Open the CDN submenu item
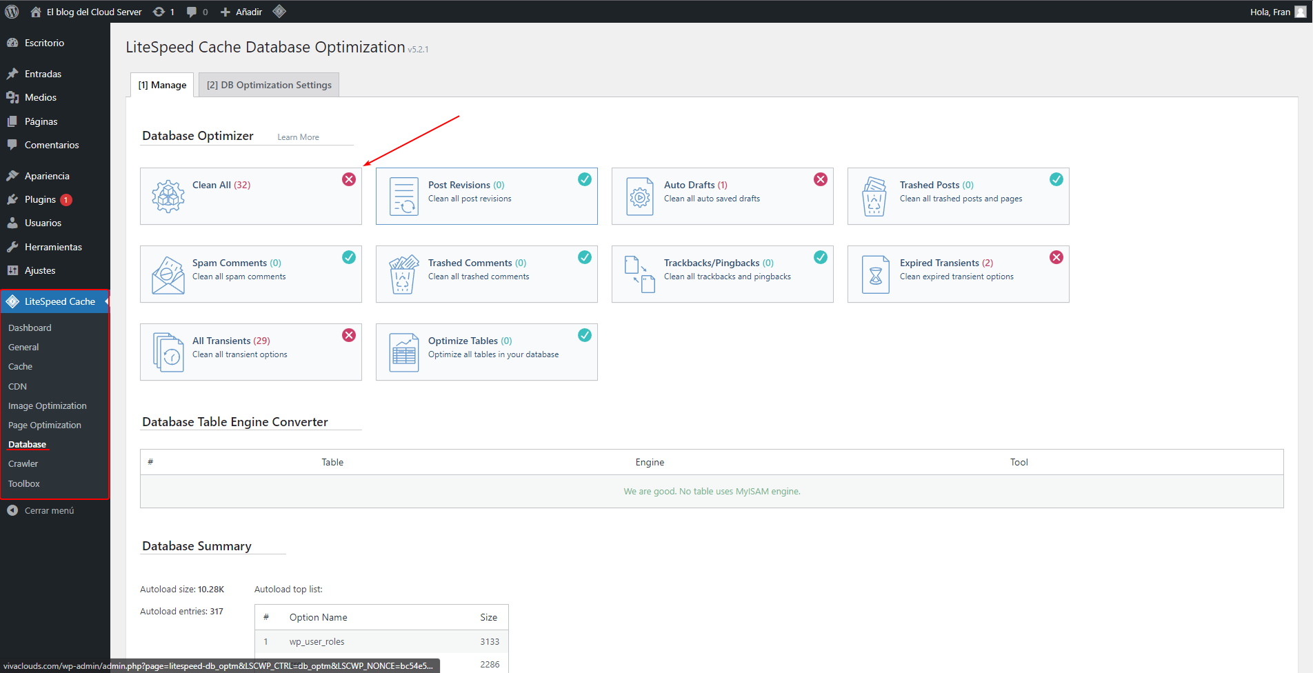Viewport: 1313px width, 673px height. 17,386
